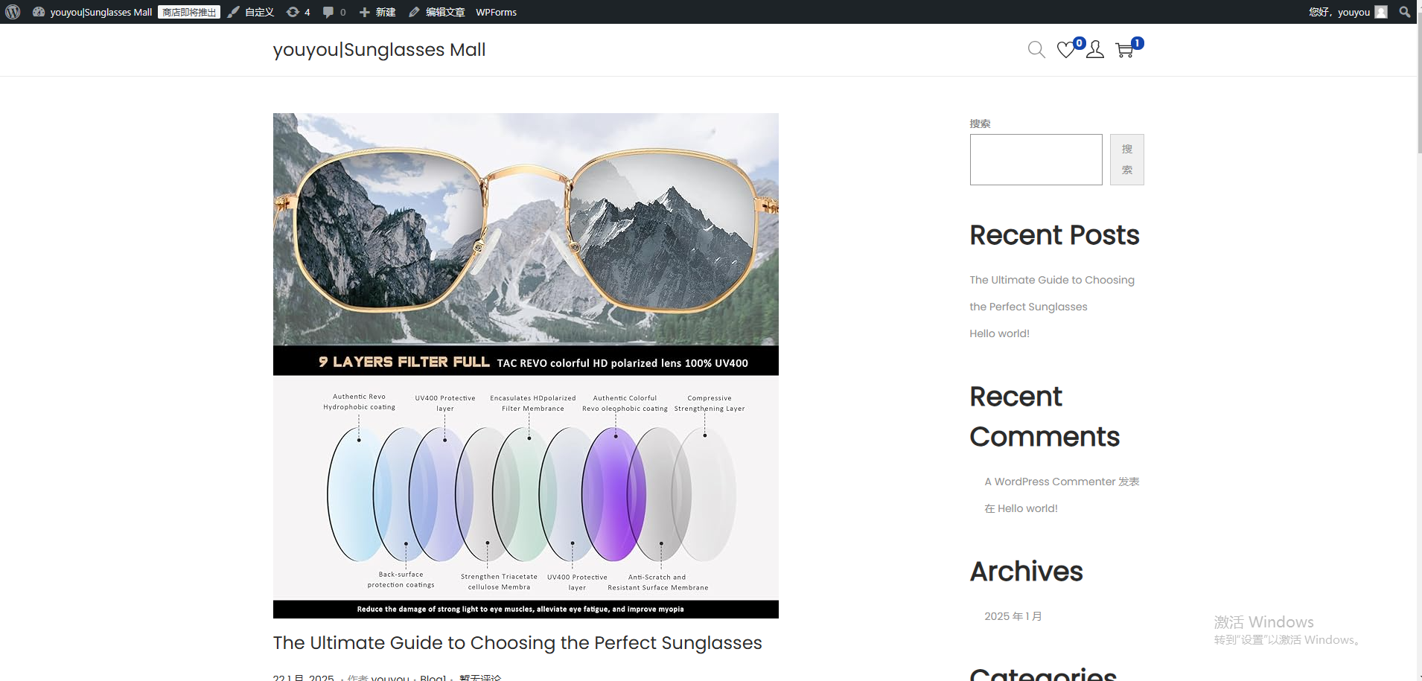The width and height of the screenshot is (1422, 681).
Task: Open the comments bubble in admin bar
Action: point(334,12)
